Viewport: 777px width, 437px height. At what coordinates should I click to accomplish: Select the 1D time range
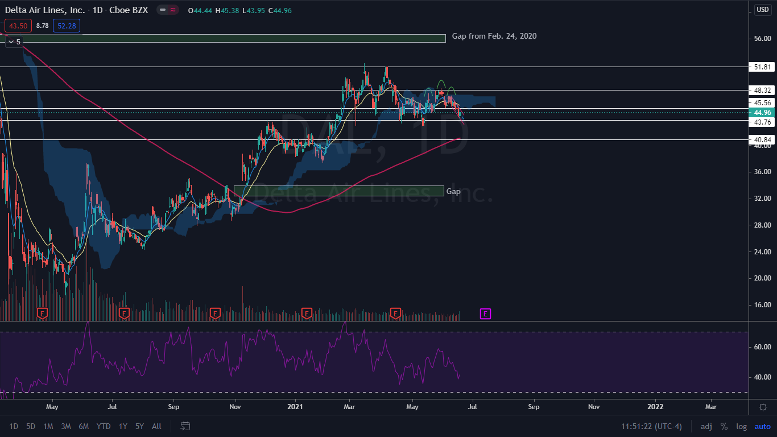pos(14,426)
